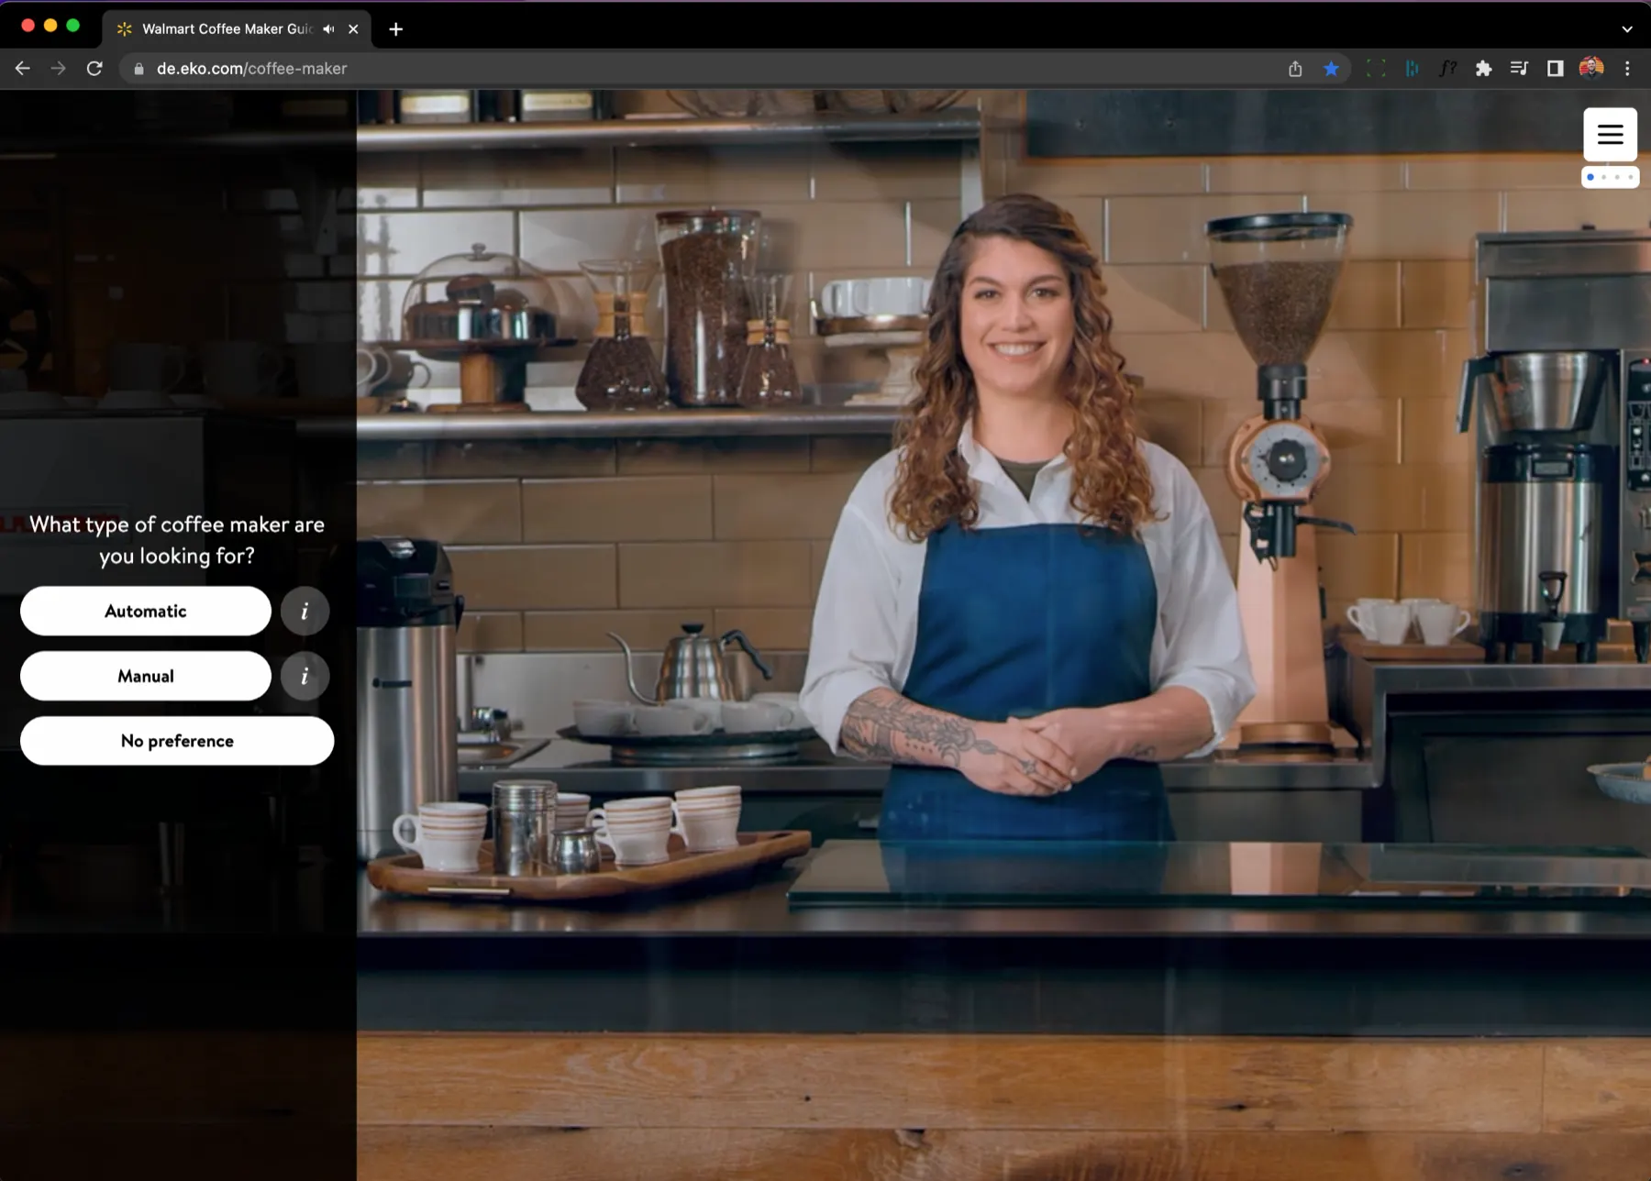
Task: Click the teal bars extension icon
Action: click(x=1412, y=69)
